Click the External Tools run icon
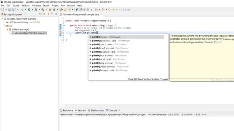 (x=43, y=10)
